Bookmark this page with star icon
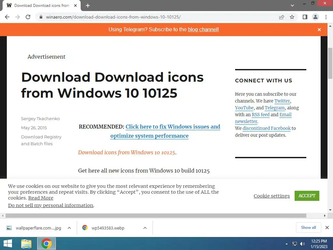The width and height of the screenshot is (333, 250). [x=292, y=17]
